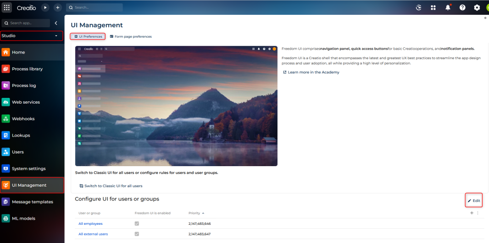Click the global Search field

94,8
